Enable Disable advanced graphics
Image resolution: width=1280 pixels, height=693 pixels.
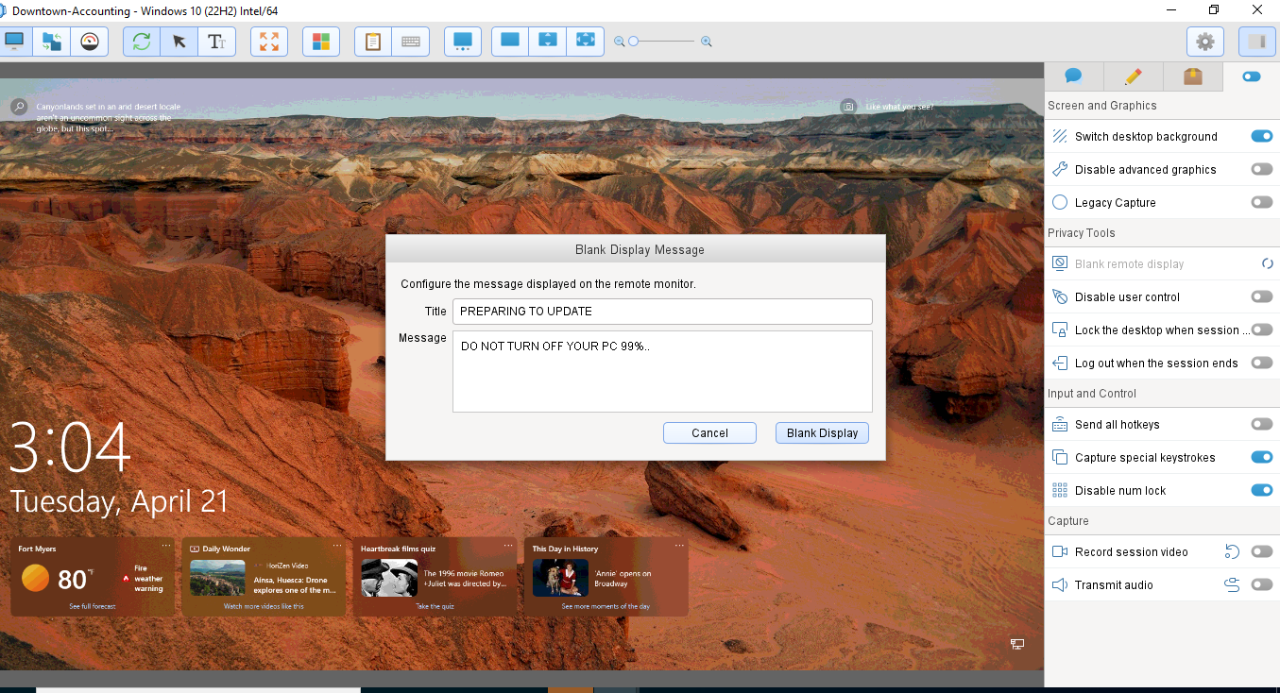(1262, 169)
